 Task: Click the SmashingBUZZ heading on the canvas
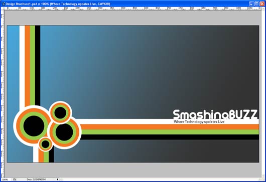click(215, 114)
